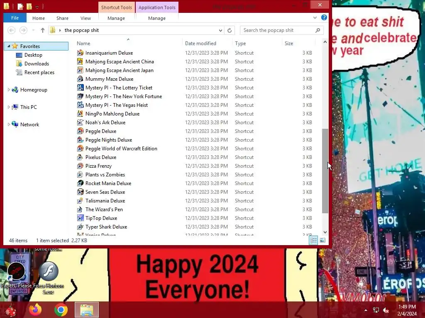Expand the Homegroup tree node
425x318 pixels.
[9, 90]
